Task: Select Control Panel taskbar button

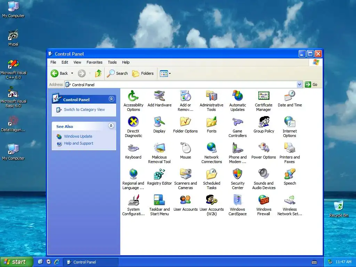Action: click(91, 262)
